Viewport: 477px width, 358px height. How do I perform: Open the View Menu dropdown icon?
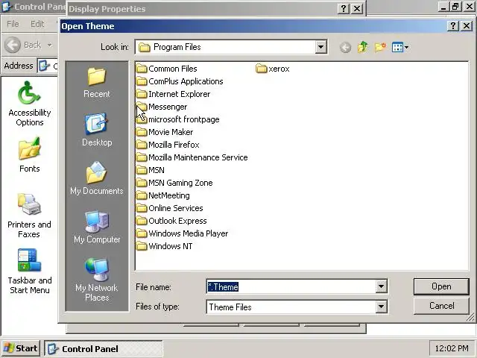(399, 47)
